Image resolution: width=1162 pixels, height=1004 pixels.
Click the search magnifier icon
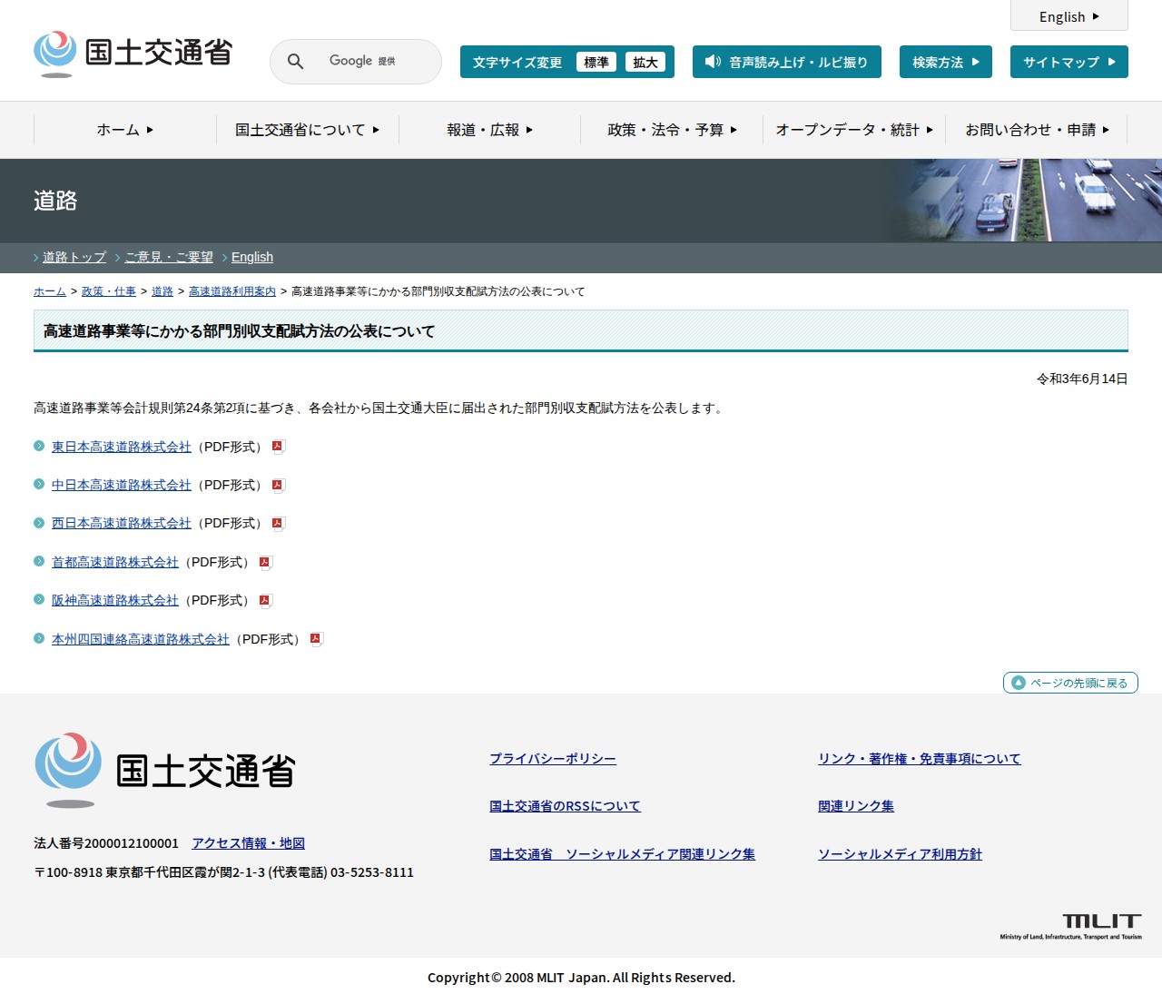point(294,61)
